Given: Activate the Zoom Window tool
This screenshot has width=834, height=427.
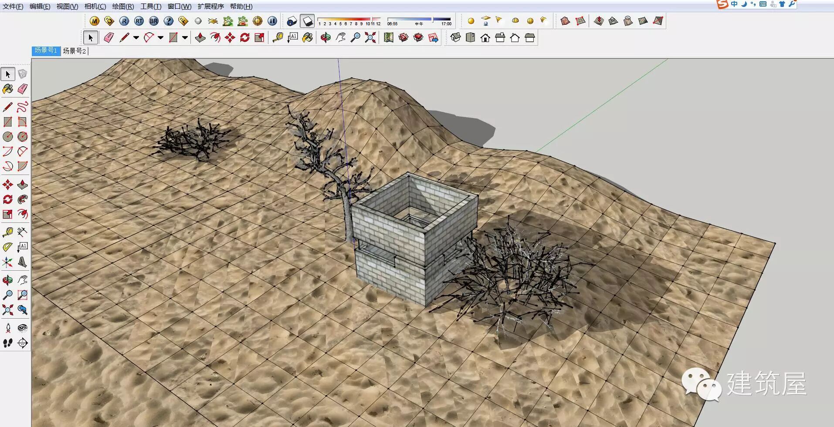Looking at the screenshot, I should [x=22, y=295].
